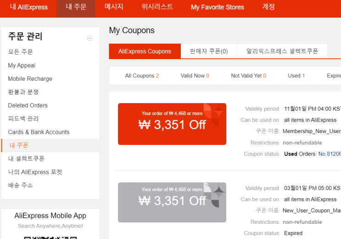
Task: Collapse the 주문 관리 section
Action: 89,38
